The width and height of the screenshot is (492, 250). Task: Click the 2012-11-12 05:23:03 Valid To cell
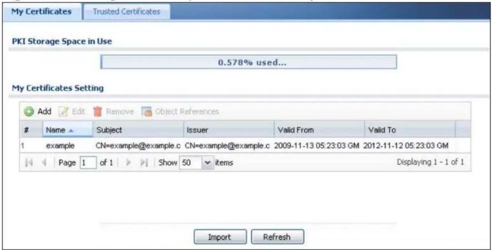406,146
